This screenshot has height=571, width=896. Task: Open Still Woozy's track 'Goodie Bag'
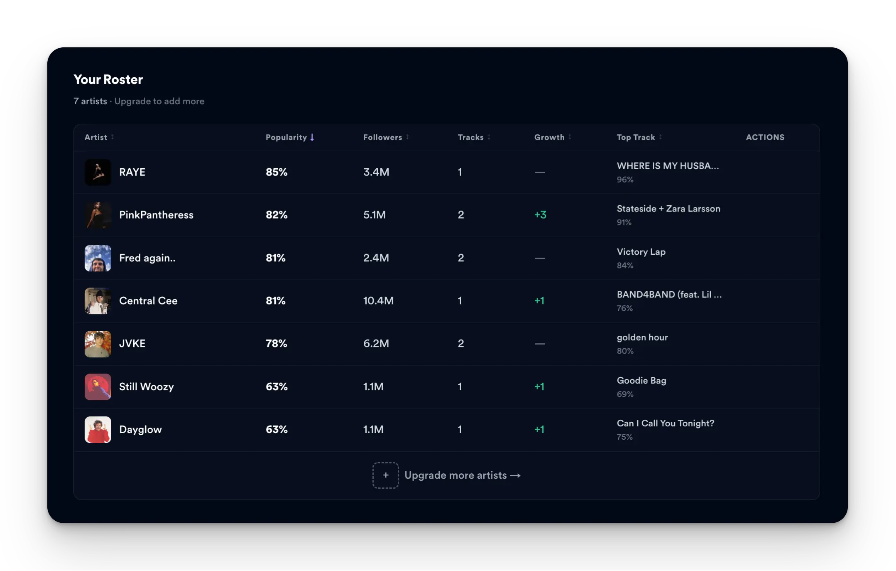coord(641,380)
